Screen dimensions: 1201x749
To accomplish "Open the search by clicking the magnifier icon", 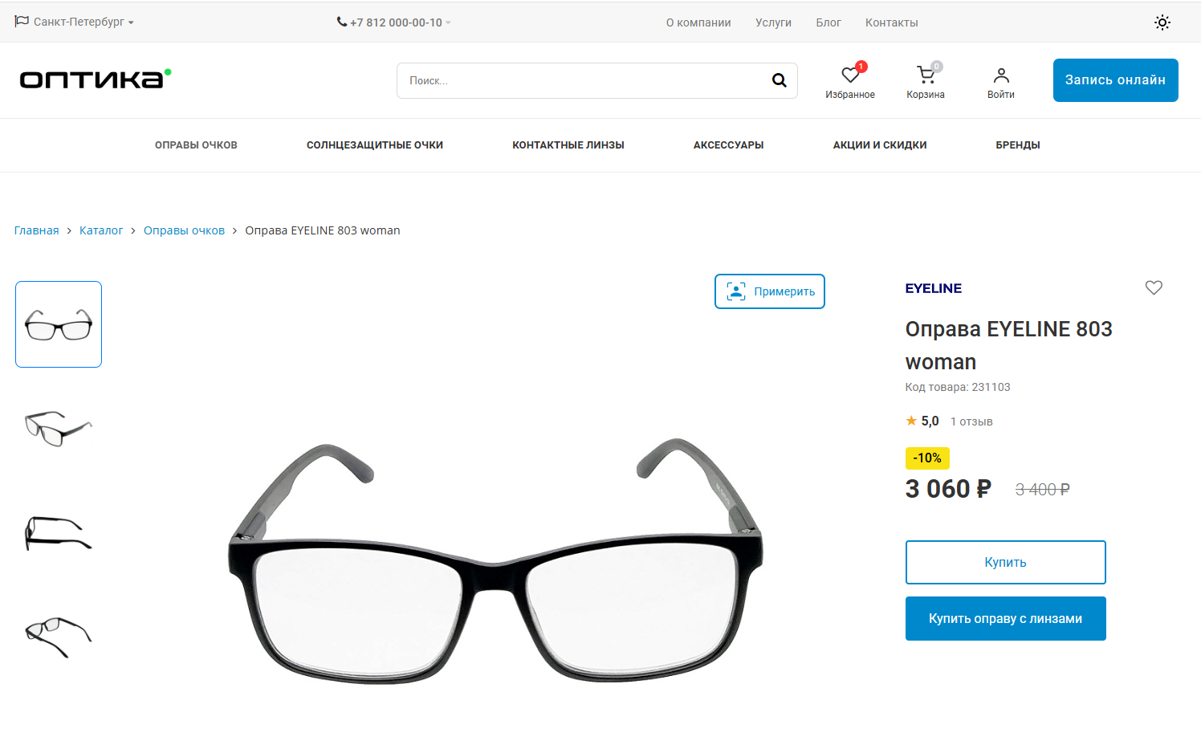I will 779,80.
